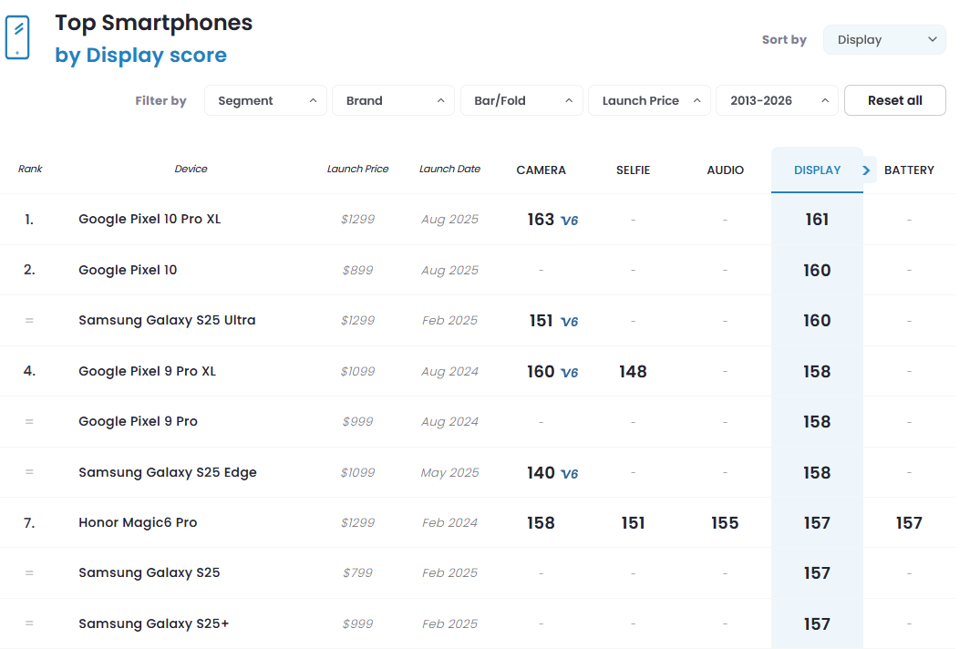Click the Launch Date column header
Screen dimensions: 970x649
click(x=449, y=169)
